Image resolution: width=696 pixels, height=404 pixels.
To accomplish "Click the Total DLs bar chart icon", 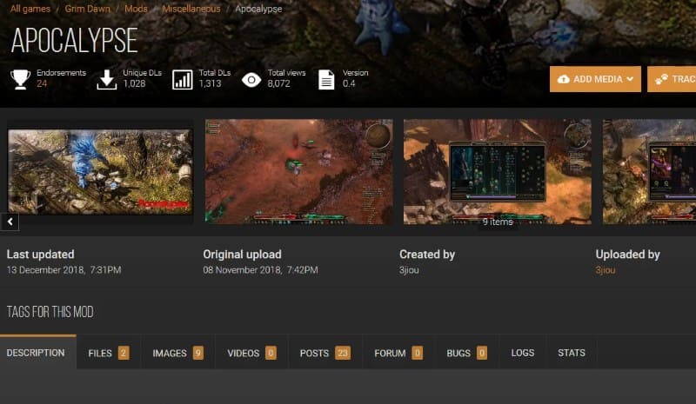I will click(x=183, y=79).
